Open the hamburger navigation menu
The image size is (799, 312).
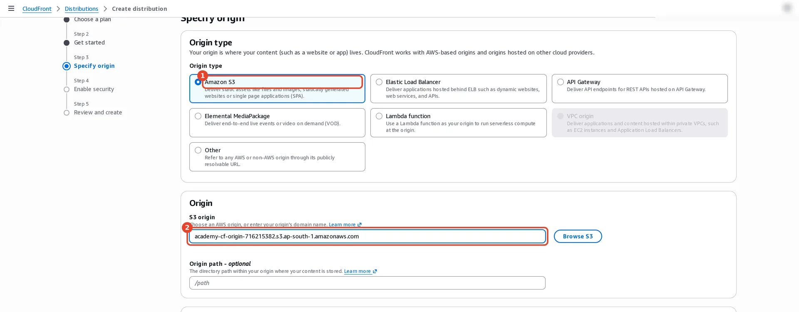click(x=11, y=8)
